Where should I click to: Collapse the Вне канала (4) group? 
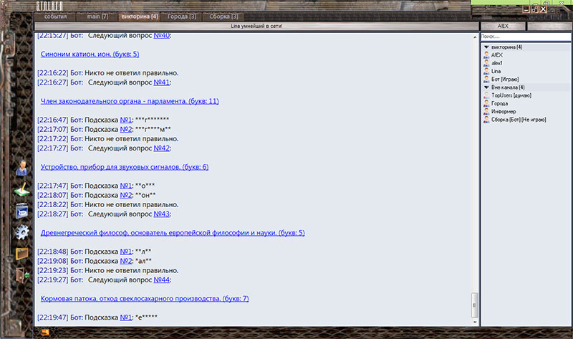pos(487,87)
